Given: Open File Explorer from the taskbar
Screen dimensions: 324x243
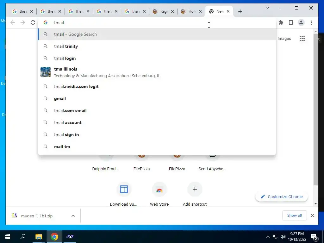Looking at the screenshot, I should tap(39, 237).
